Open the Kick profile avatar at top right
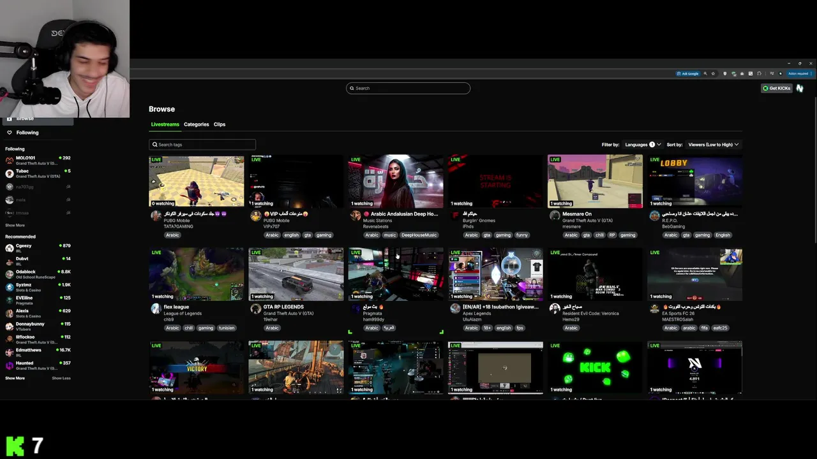This screenshot has height=459, width=817. coord(800,88)
